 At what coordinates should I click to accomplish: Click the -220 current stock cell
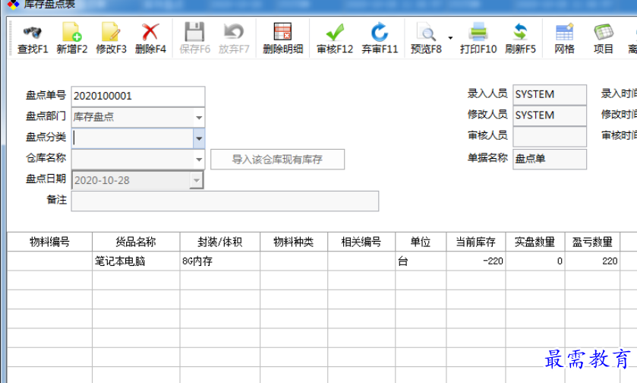click(476, 261)
